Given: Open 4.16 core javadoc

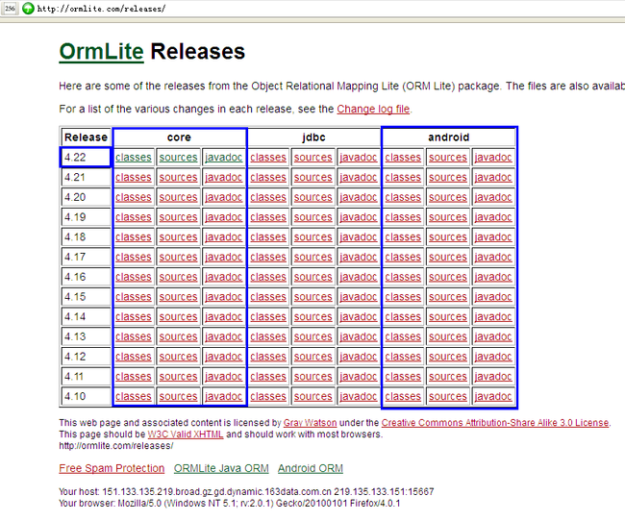Looking at the screenshot, I should point(224,277).
